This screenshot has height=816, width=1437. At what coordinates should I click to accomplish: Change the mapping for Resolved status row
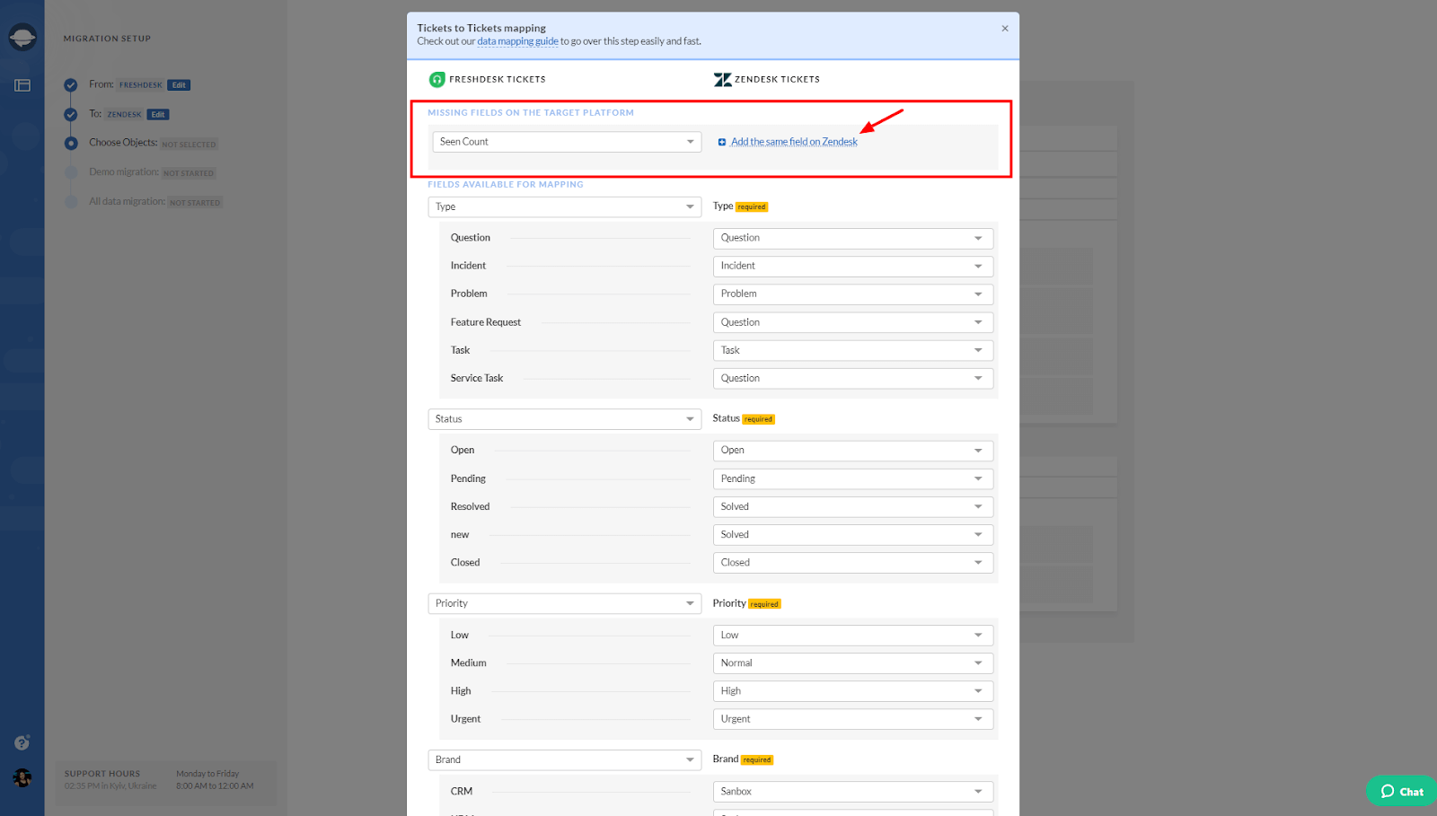(853, 506)
